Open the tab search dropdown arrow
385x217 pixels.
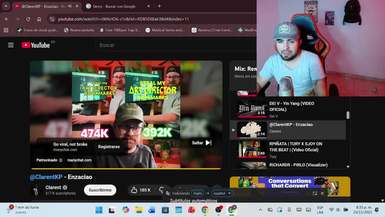click(x=6, y=6)
